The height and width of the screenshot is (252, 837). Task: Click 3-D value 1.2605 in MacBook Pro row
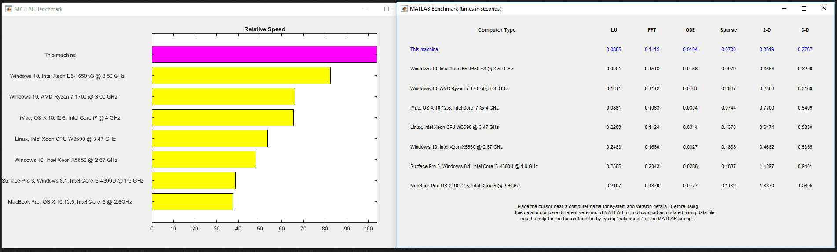coord(805,186)
